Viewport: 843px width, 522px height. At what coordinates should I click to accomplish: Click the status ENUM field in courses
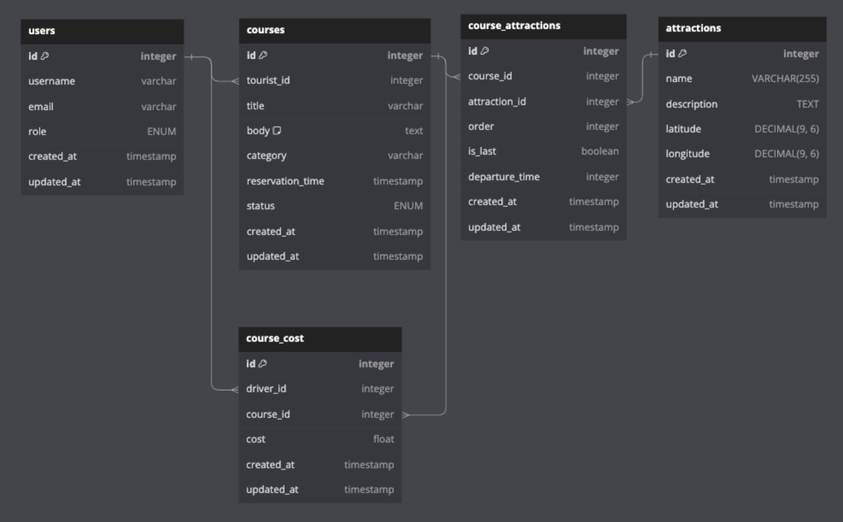[334, 206]
